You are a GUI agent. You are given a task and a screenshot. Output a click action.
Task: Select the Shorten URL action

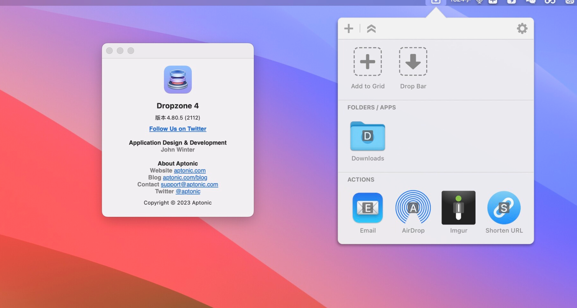(504, 212)
